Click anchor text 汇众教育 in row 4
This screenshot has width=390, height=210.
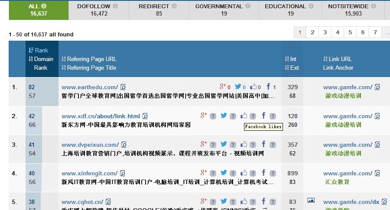tap(337, 182)
